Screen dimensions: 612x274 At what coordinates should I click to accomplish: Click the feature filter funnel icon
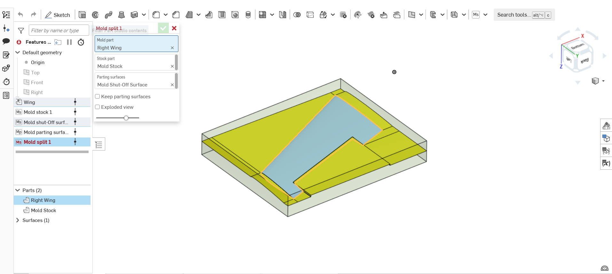point(21,31)
